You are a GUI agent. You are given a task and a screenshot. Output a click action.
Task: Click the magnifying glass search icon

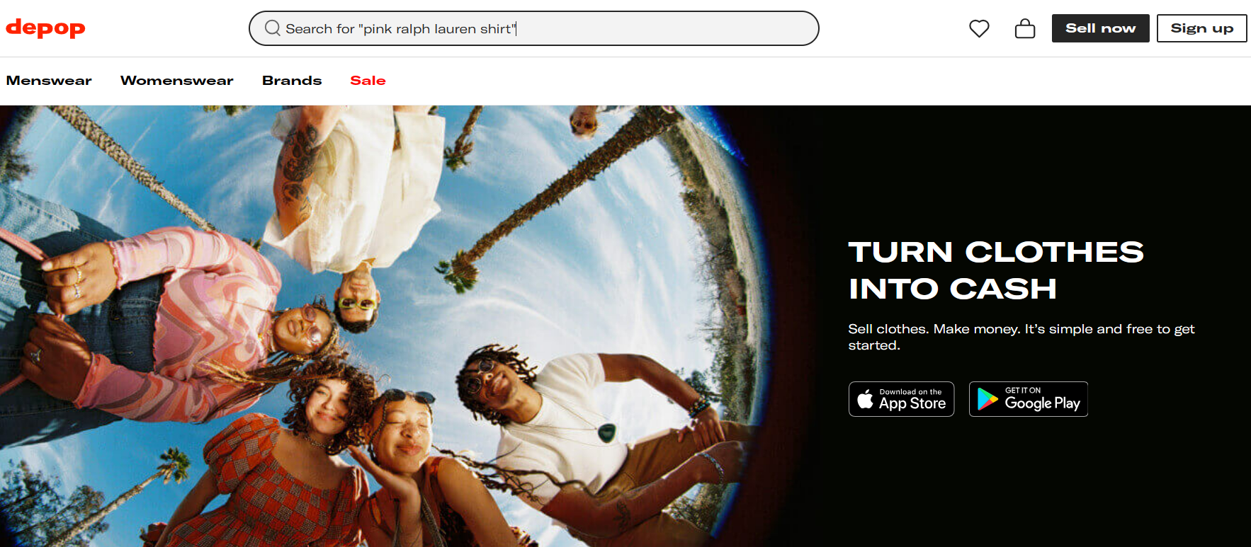pos(273,28)
